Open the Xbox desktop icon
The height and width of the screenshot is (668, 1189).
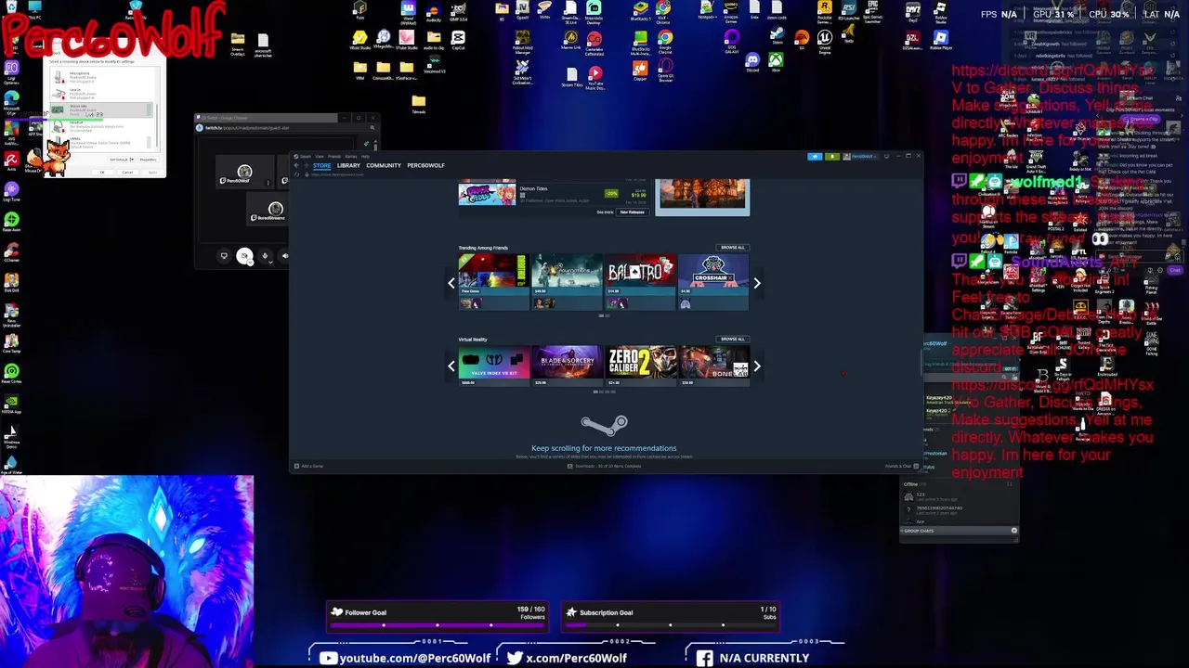(x=777, y=63)
